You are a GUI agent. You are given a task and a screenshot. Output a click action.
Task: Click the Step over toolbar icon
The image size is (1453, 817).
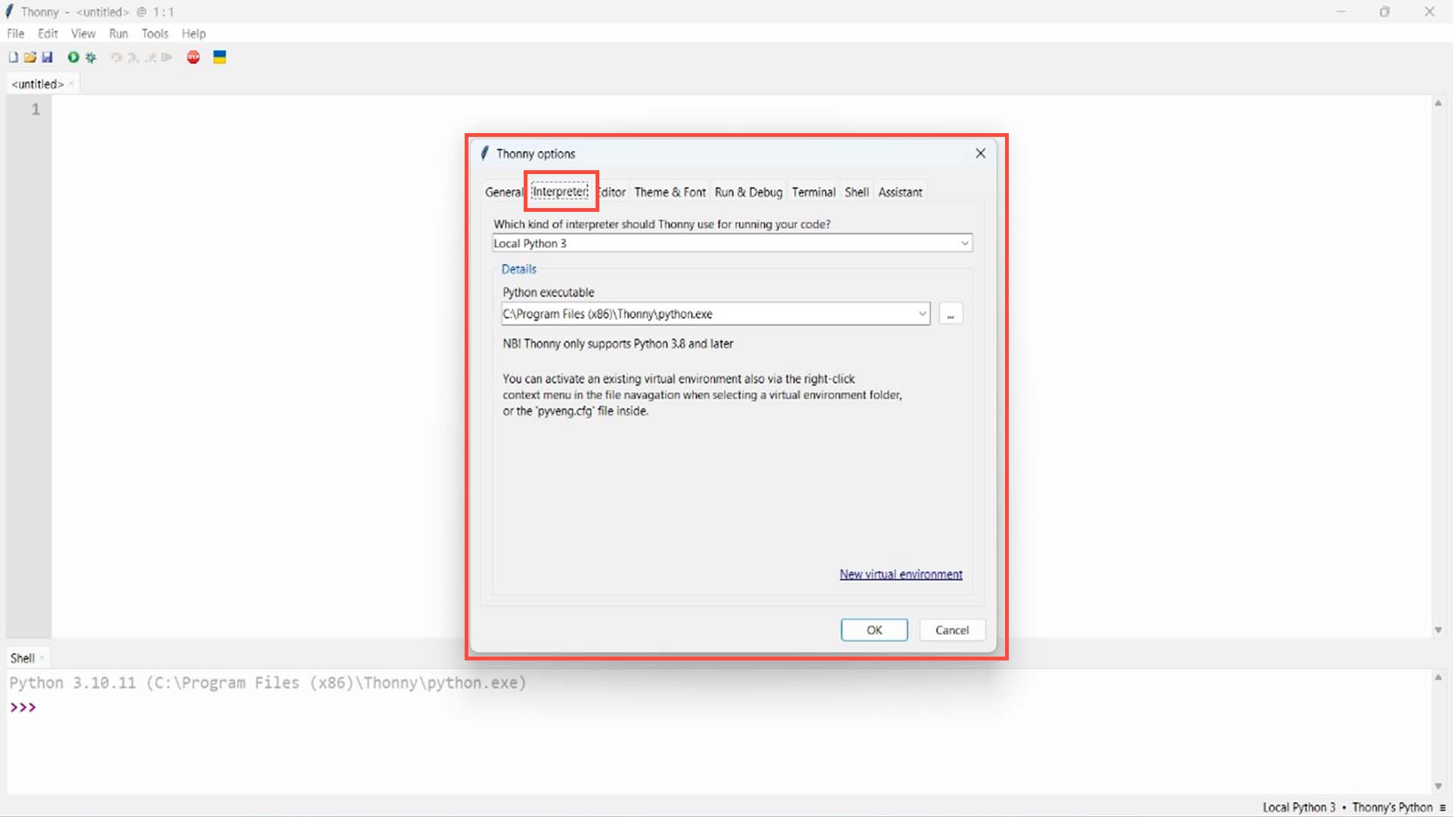point(116,57)
